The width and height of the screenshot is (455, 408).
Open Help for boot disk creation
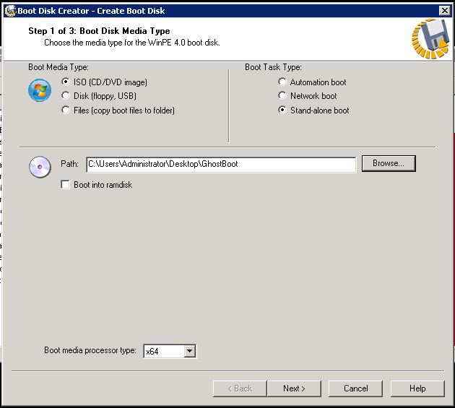pyautogui.click(x=417, y=389)
